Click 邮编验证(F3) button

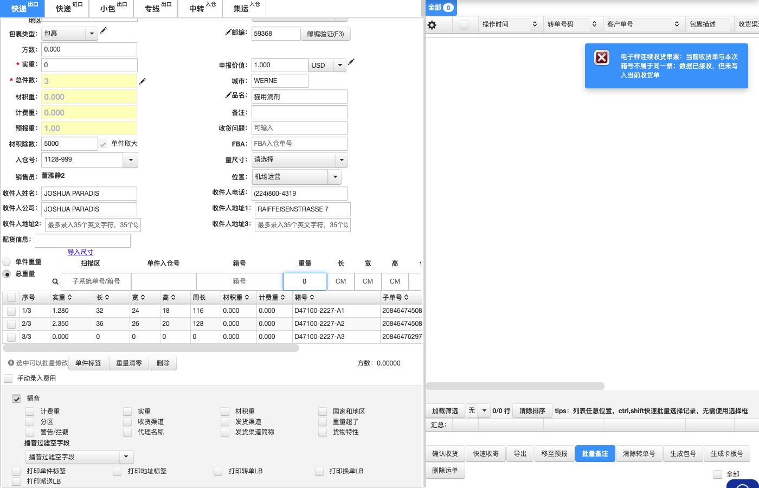tap(325, 34)
